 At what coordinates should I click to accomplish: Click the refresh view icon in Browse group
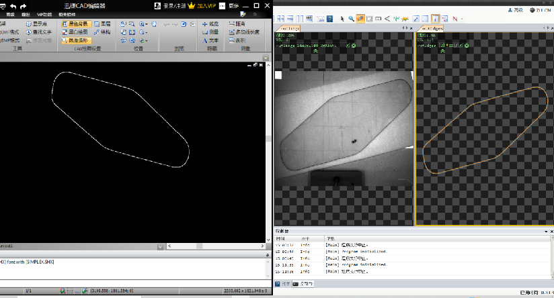click(x=184, y=24)
